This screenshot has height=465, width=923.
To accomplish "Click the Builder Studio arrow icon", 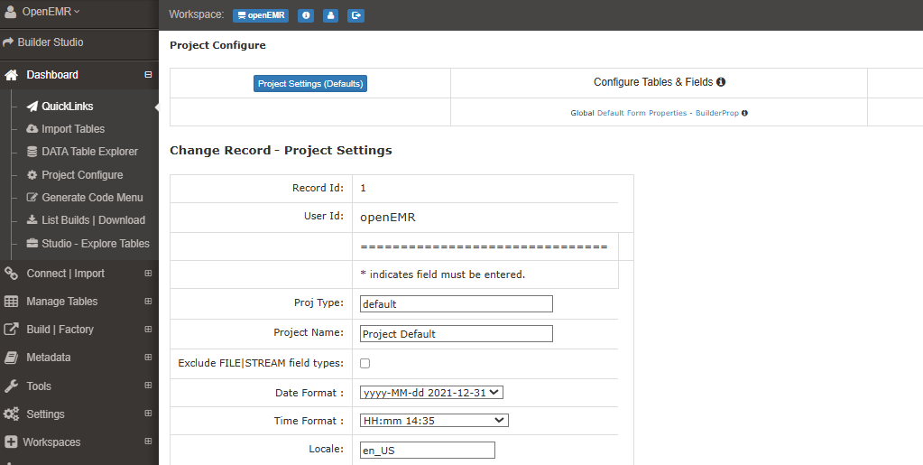I will point(8,42).
